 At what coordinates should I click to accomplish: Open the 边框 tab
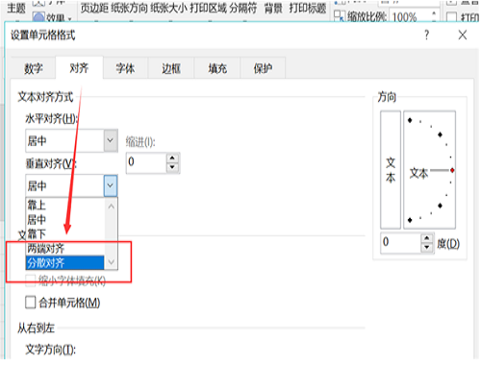pyautogui.click(x=171, y=68)
